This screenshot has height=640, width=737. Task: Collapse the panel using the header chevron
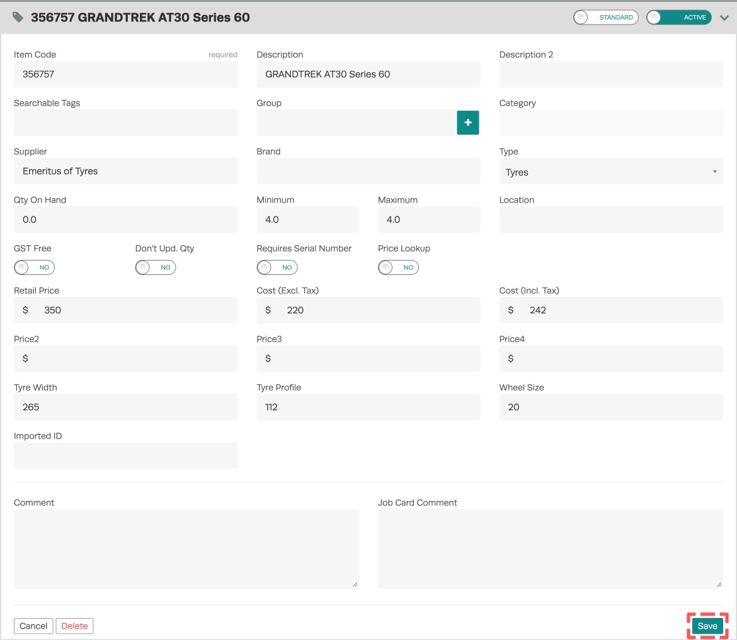(724, 18)
